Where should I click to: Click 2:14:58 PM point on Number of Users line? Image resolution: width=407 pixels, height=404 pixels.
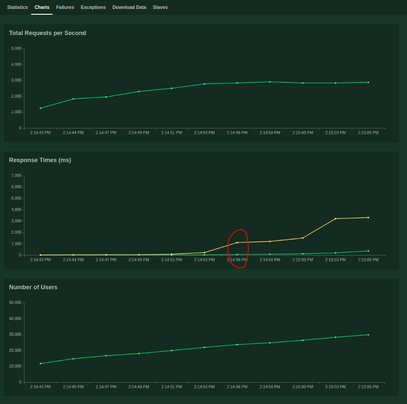coord(270,343)
